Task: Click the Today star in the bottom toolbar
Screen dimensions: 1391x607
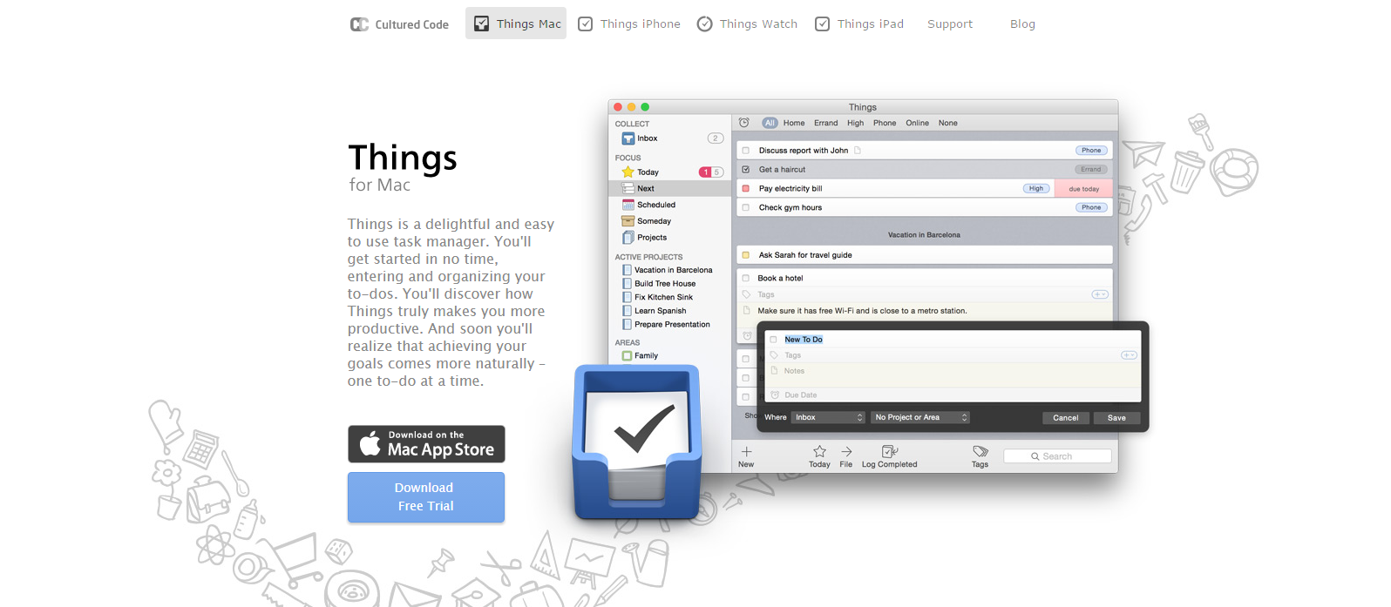Action: [819, 451]
